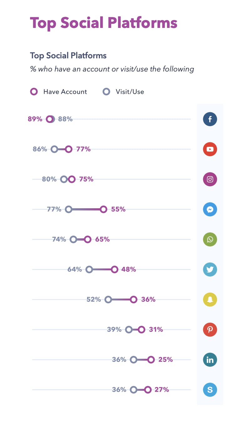Click the Messenger icon
This screenshot has height=424, width=238.
210,209
